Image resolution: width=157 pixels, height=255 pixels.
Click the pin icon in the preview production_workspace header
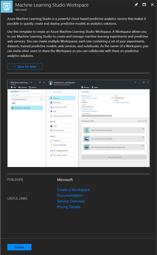[x=135, y=82]
